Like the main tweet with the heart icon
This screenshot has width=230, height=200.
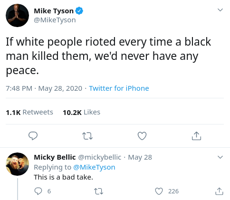[142, 136]
